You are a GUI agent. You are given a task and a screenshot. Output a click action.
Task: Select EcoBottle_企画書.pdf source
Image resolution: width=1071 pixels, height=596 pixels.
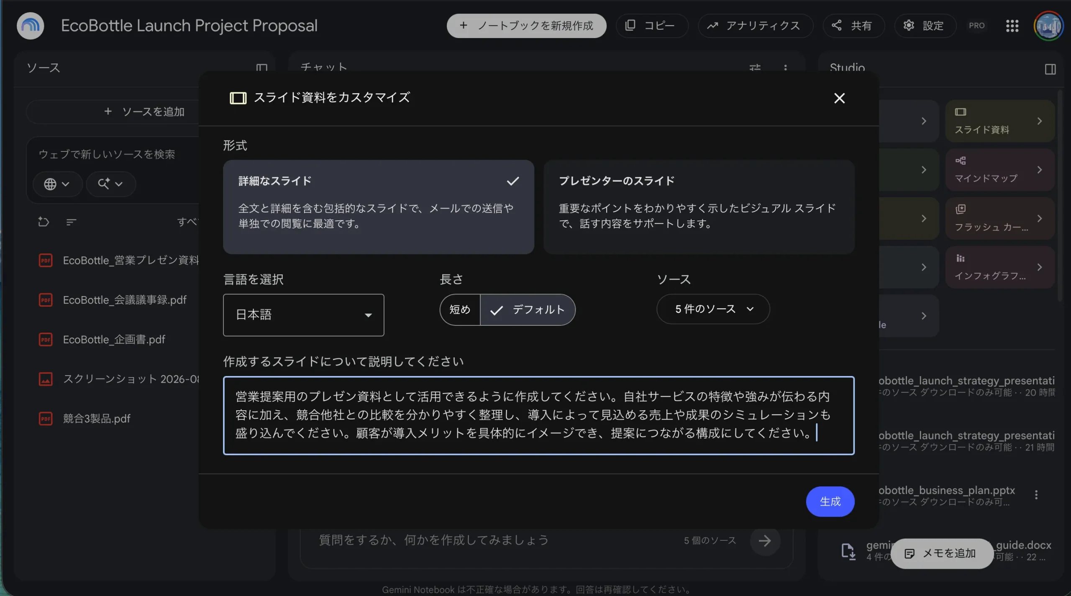coord(114,339)
